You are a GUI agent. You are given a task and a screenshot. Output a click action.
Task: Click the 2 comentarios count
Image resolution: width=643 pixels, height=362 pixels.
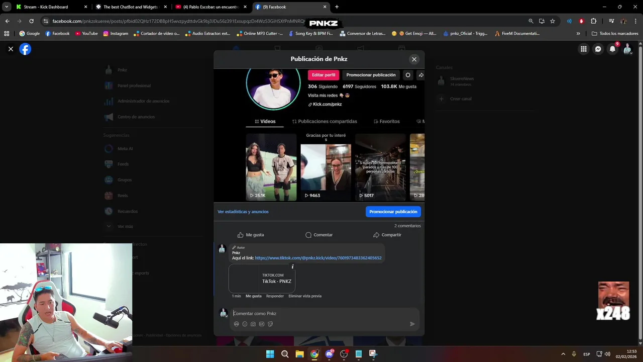click(407, 226)
